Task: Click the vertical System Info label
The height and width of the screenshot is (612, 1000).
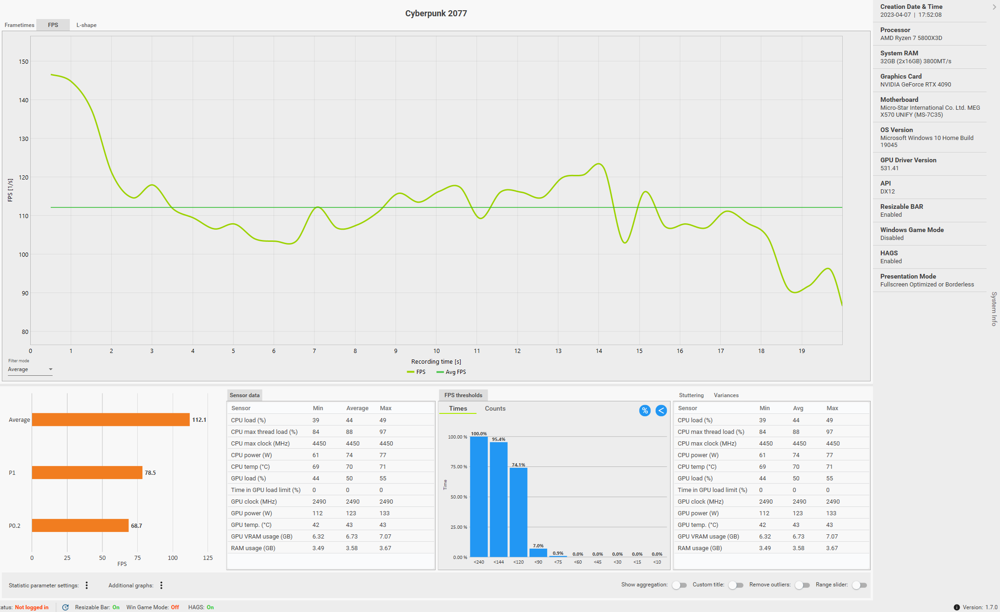Action: tap(994, 309)
